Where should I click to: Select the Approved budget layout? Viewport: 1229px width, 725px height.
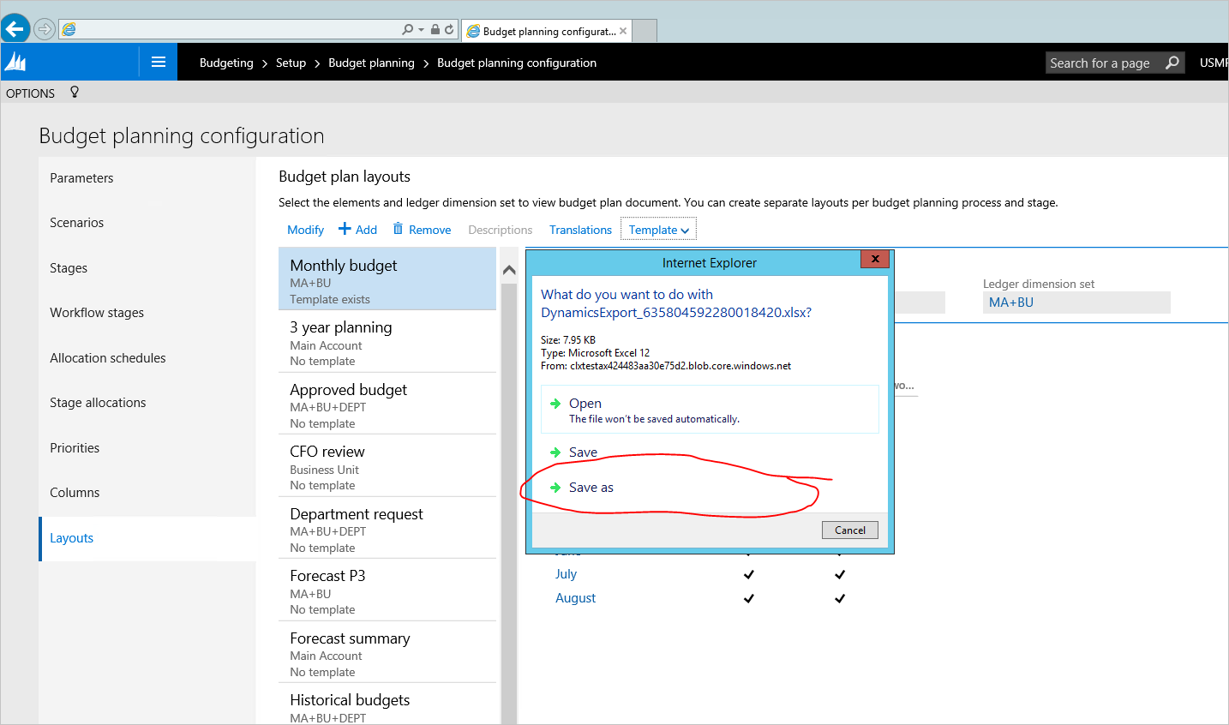387,404
